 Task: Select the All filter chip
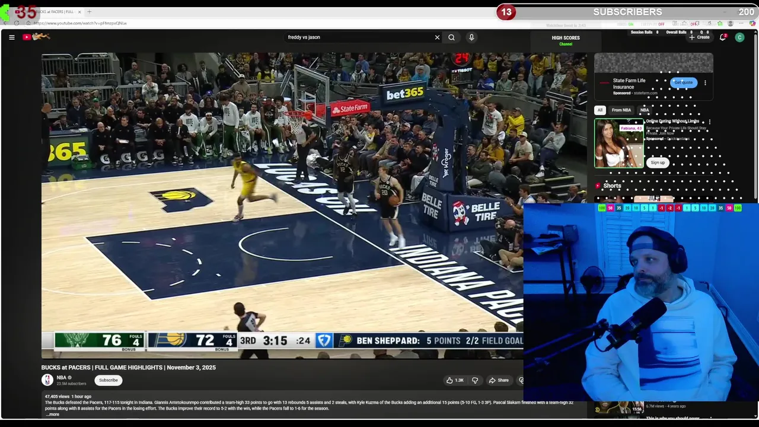point(599,110)
